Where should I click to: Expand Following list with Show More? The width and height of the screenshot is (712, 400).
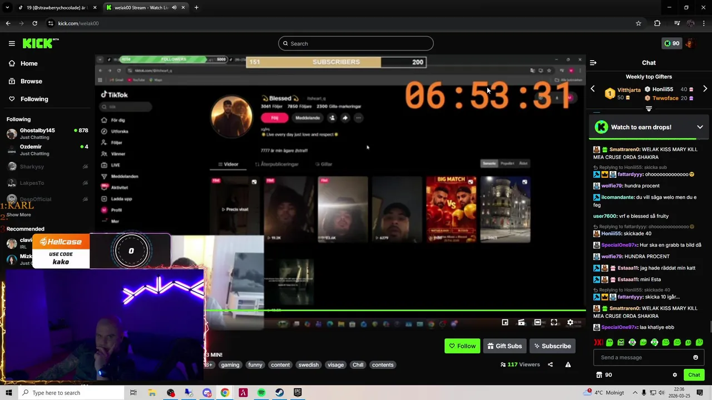pyautogui.click(x=19, y=214)
